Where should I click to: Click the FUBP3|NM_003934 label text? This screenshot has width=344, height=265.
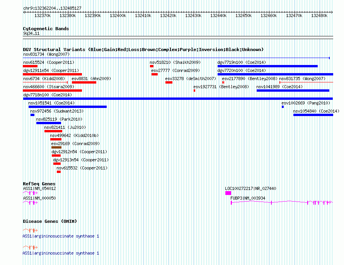pyautogui.click(x=248, y=198)
